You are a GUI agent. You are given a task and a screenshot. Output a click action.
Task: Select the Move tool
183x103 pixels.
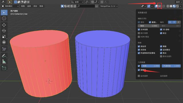(x=4, y=25)
